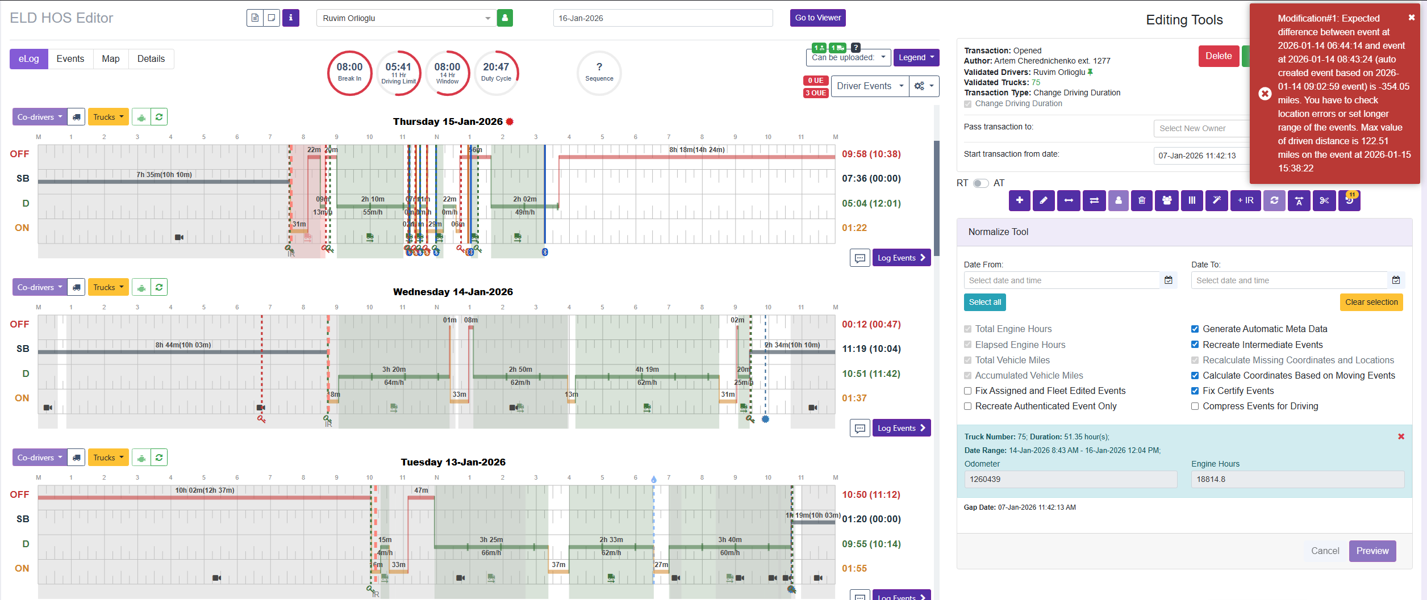Click the Select all button
The image size is (1427, 600).
[985, 303]
